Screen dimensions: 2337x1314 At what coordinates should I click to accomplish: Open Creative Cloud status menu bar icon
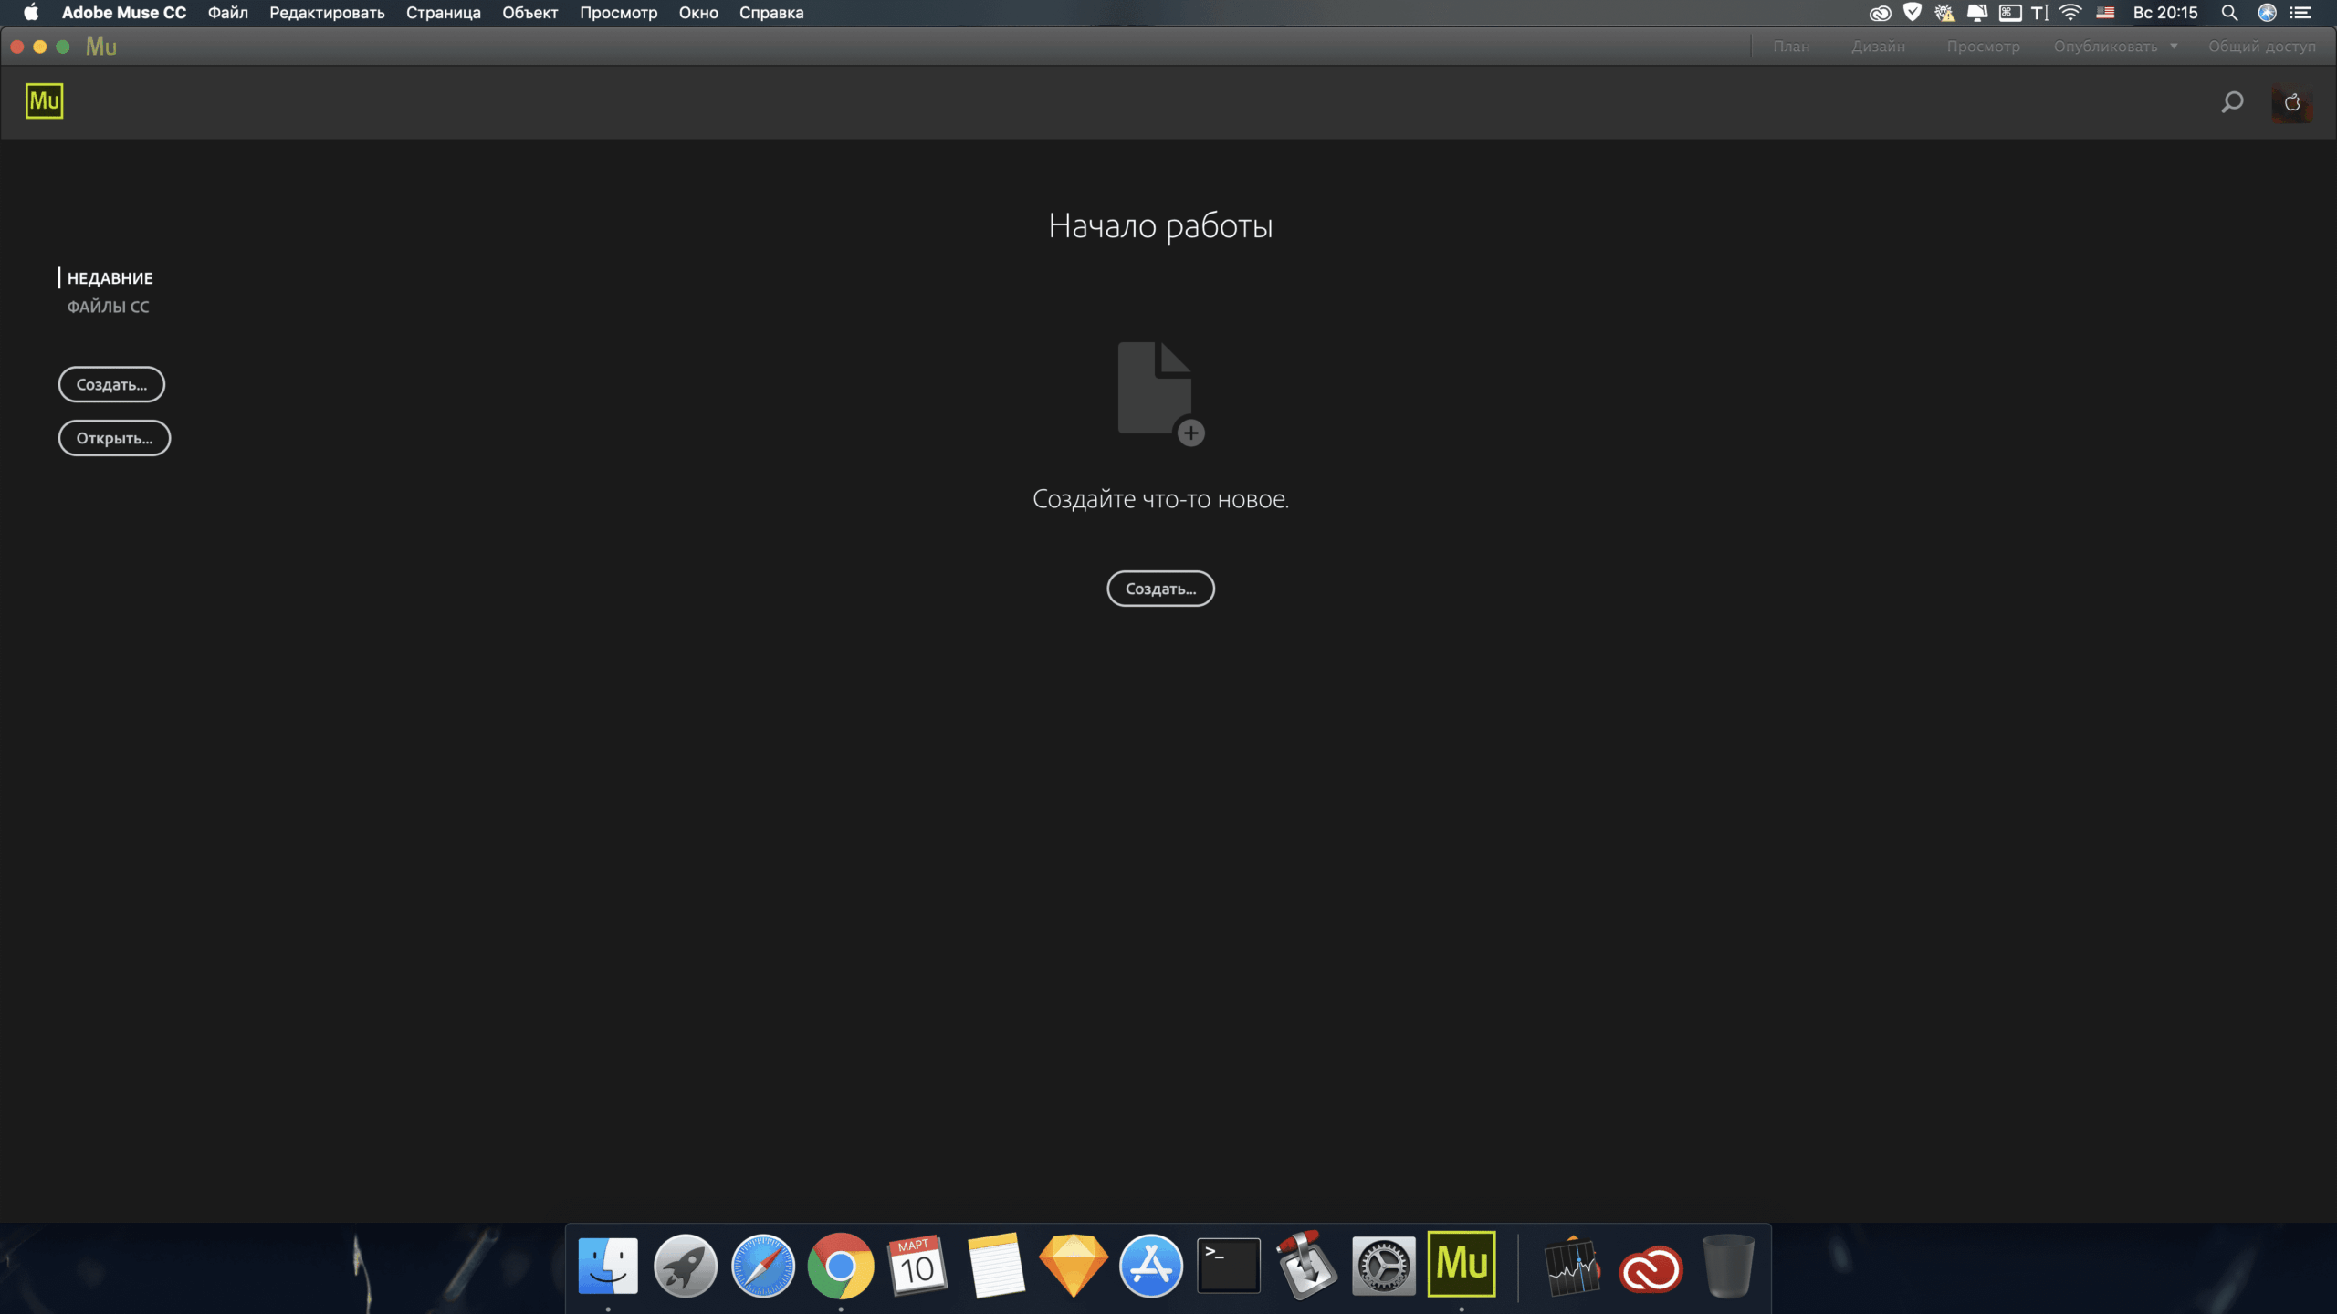(1879, 13)
